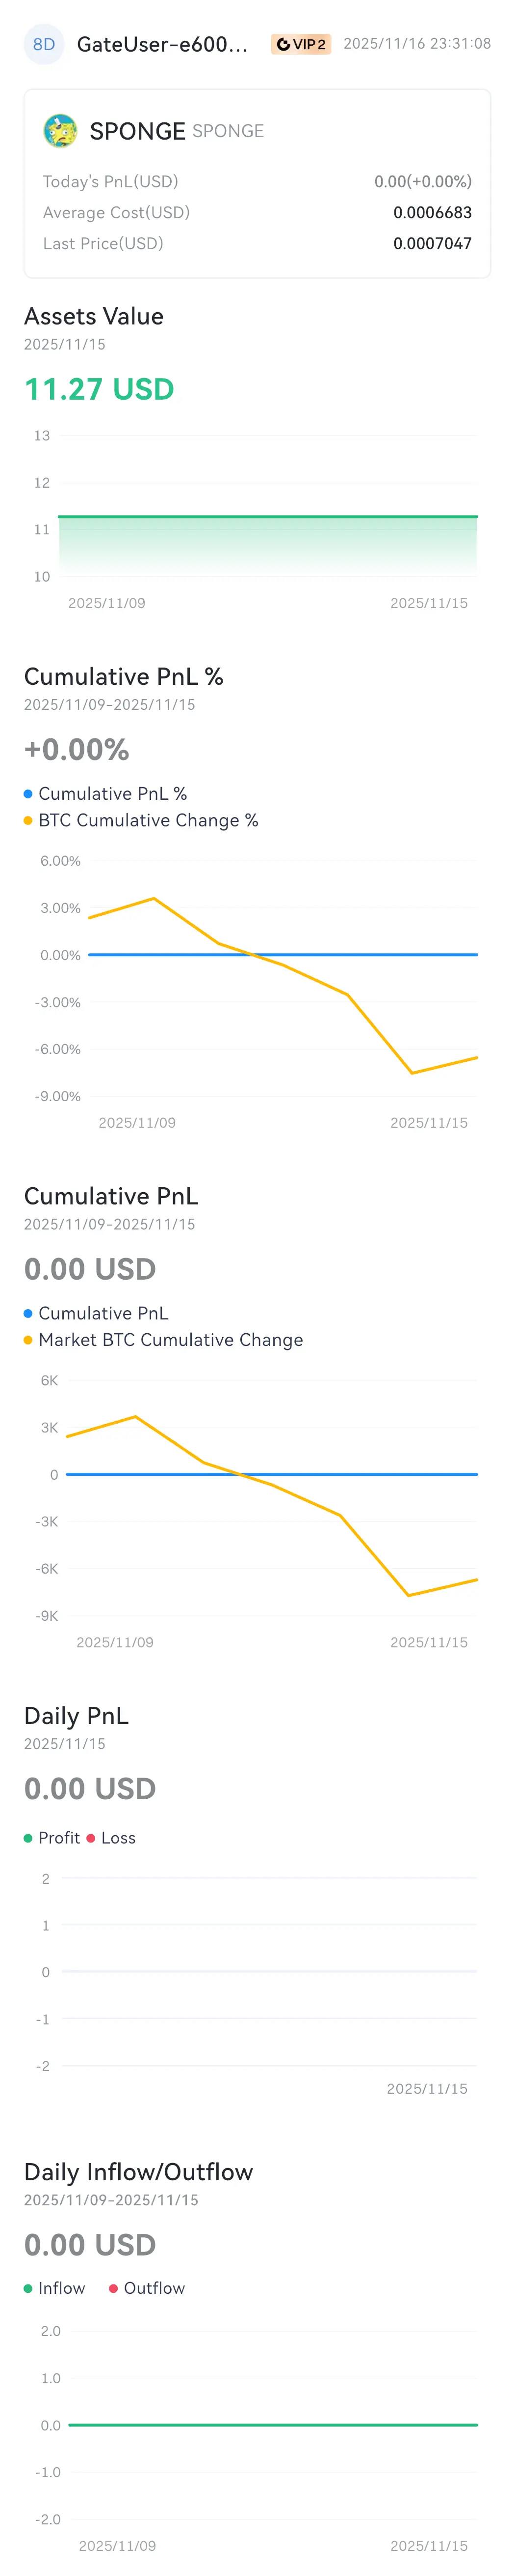515x2576 pixels.
Task: Click the Daily Inflow/Outflow section title
Action: [x=139, y=2171]
